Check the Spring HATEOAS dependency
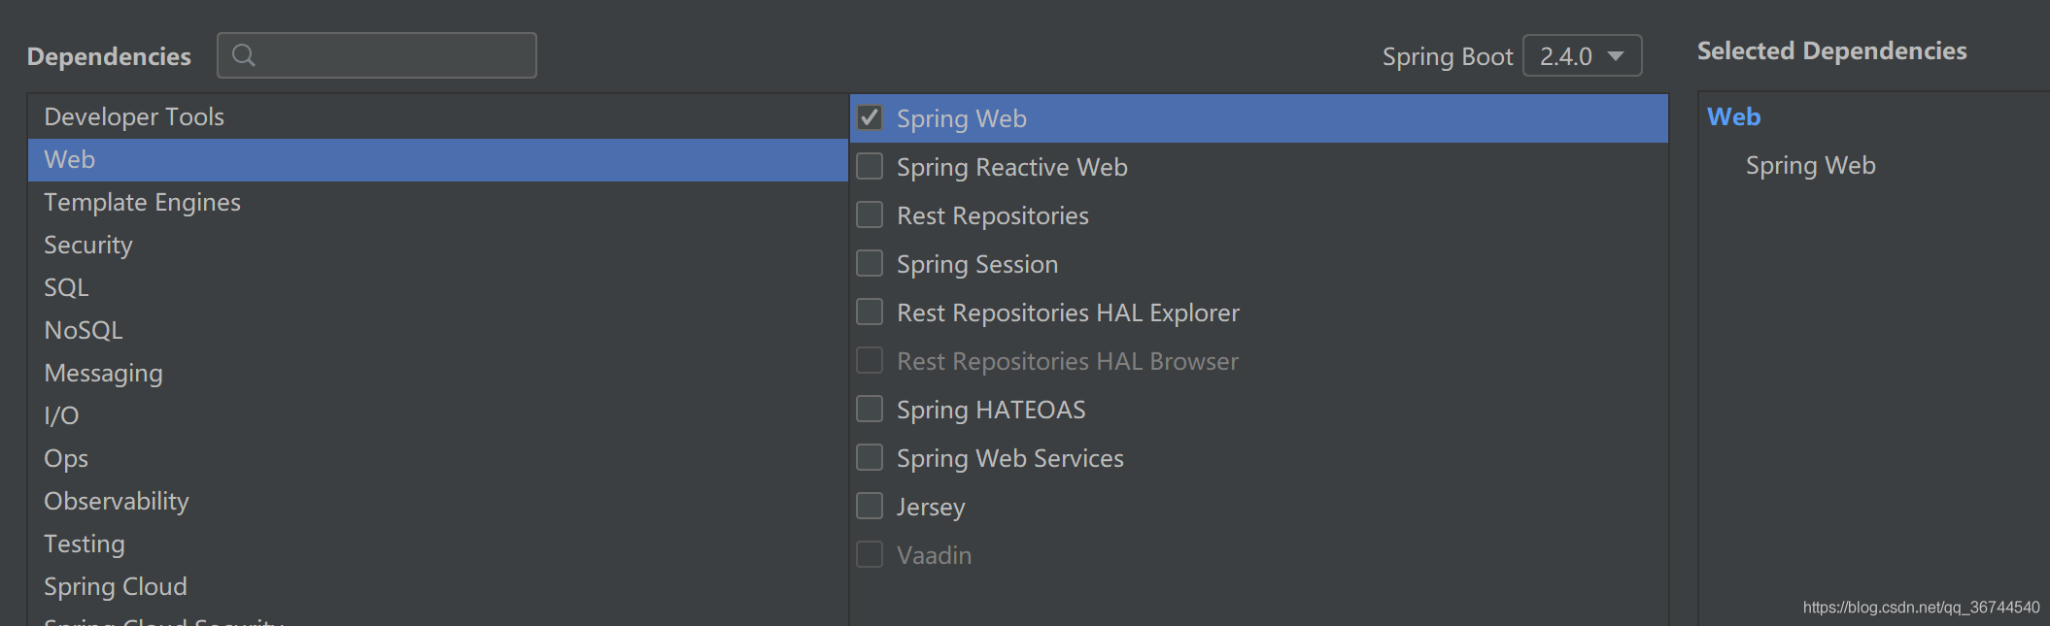The width and height of the screenshot is (2050, 626). click(870, 410)
